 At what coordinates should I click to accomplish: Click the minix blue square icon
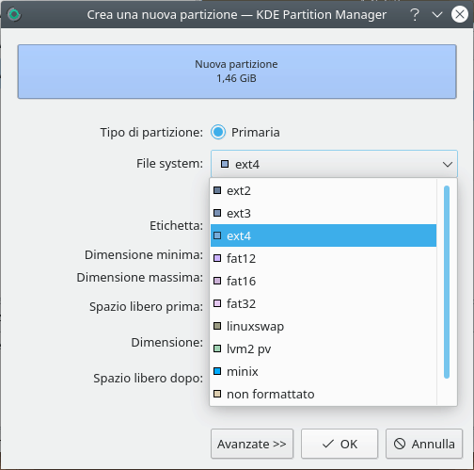point(217,371)
